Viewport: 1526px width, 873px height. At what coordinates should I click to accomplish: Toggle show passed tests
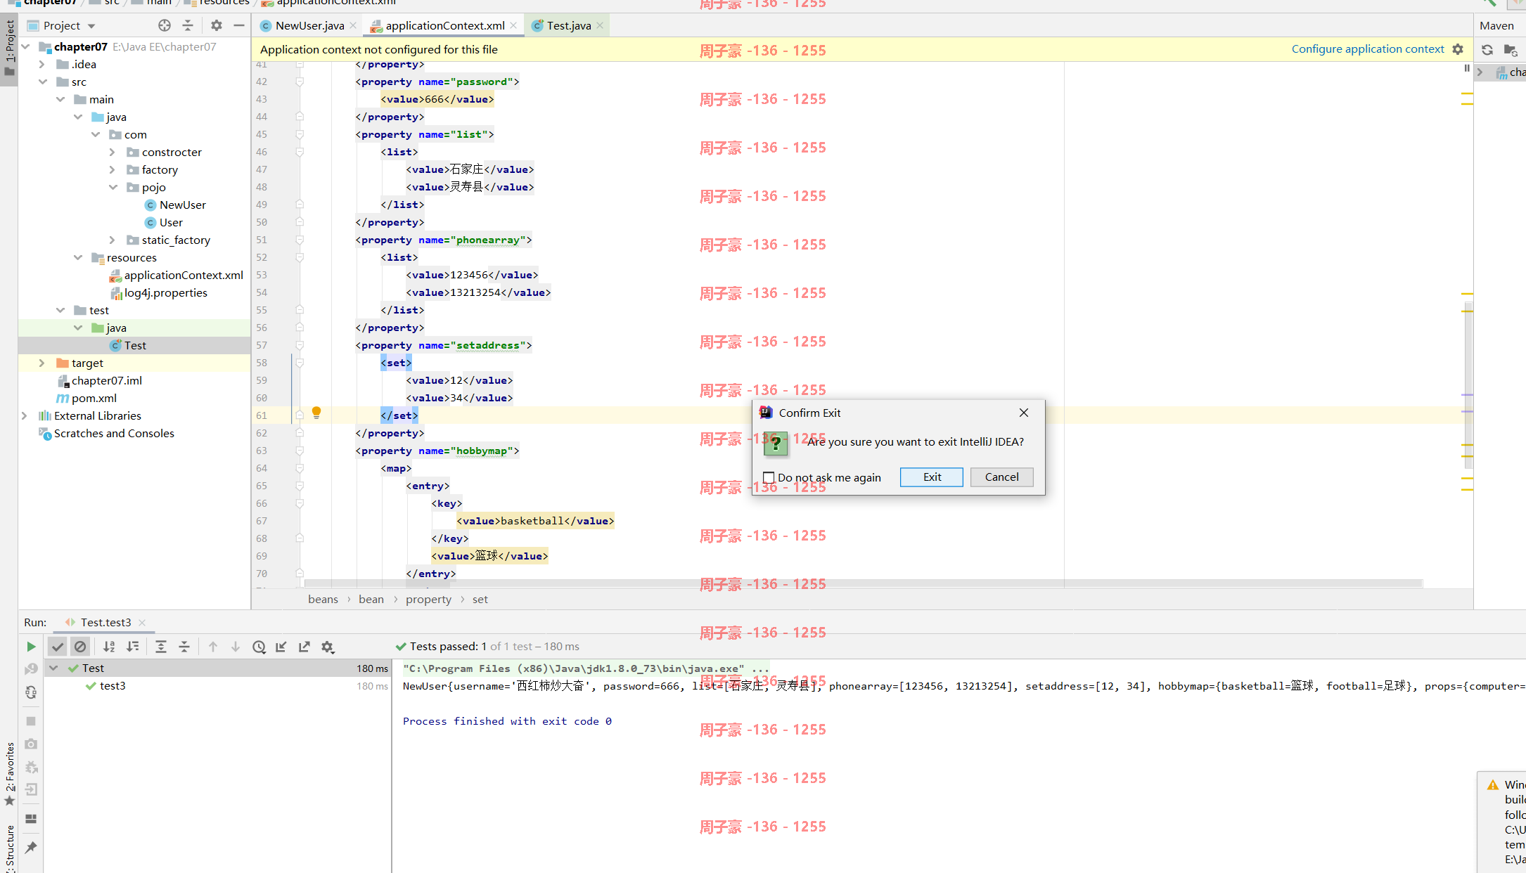click(x=58, y=647)
